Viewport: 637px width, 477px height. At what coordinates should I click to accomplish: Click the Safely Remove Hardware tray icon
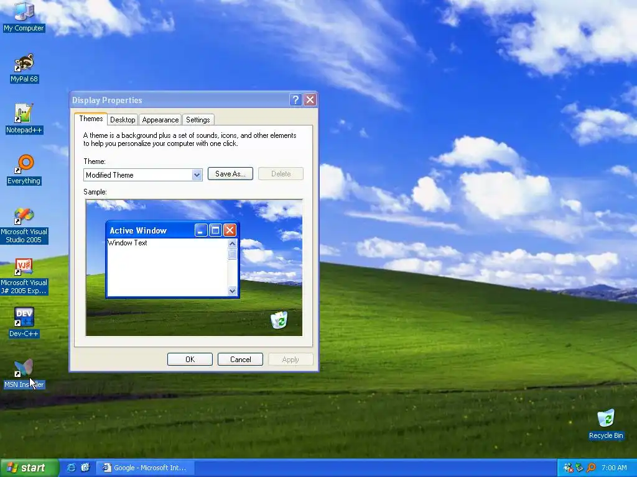pyautogui.click(x=580, y=468)
